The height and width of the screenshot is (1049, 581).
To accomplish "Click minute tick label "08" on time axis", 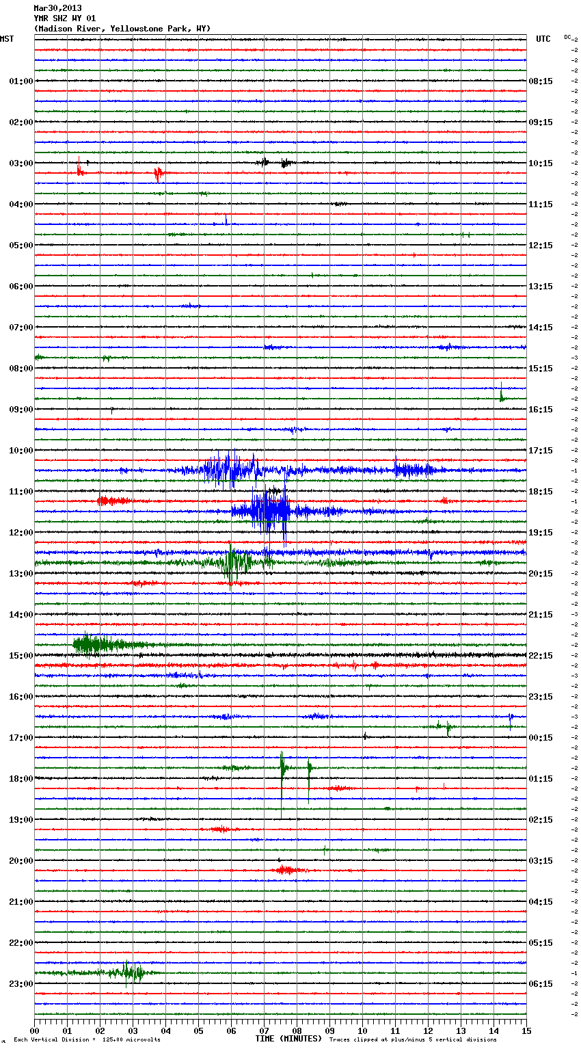I will pyautogui.click(x=297, y=1031).
